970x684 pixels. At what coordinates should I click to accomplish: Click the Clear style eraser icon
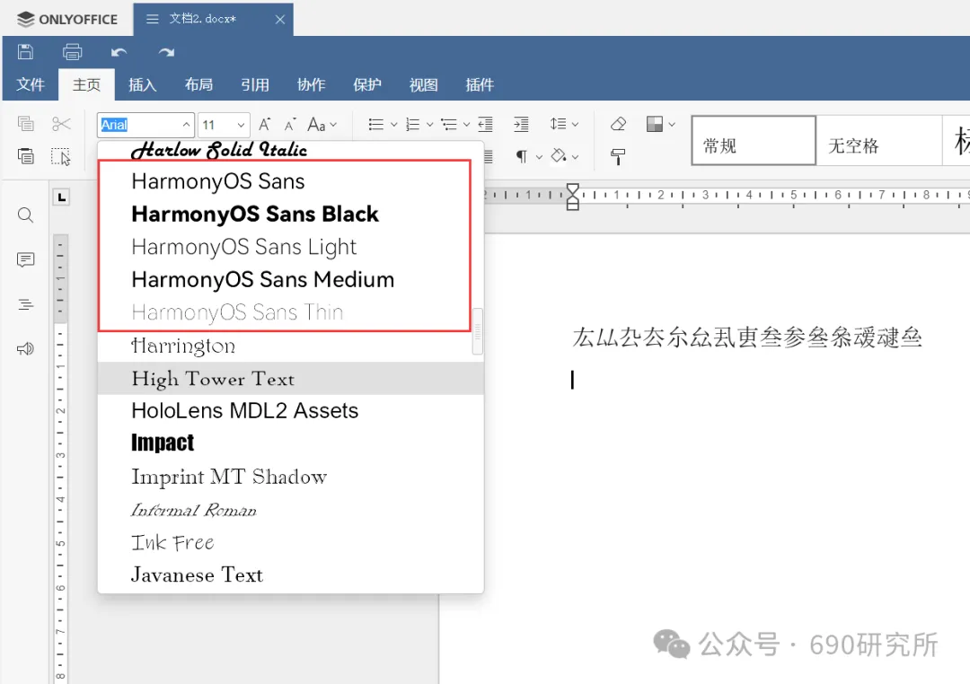[x=618, y=124]
